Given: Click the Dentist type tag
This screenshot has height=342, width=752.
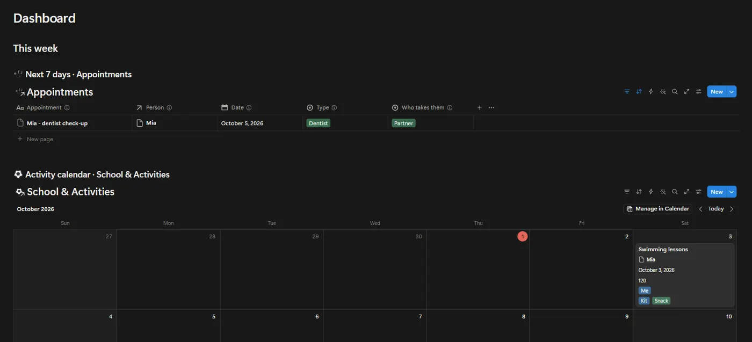Looking at the screenshot, I should (x=318, y=123).
